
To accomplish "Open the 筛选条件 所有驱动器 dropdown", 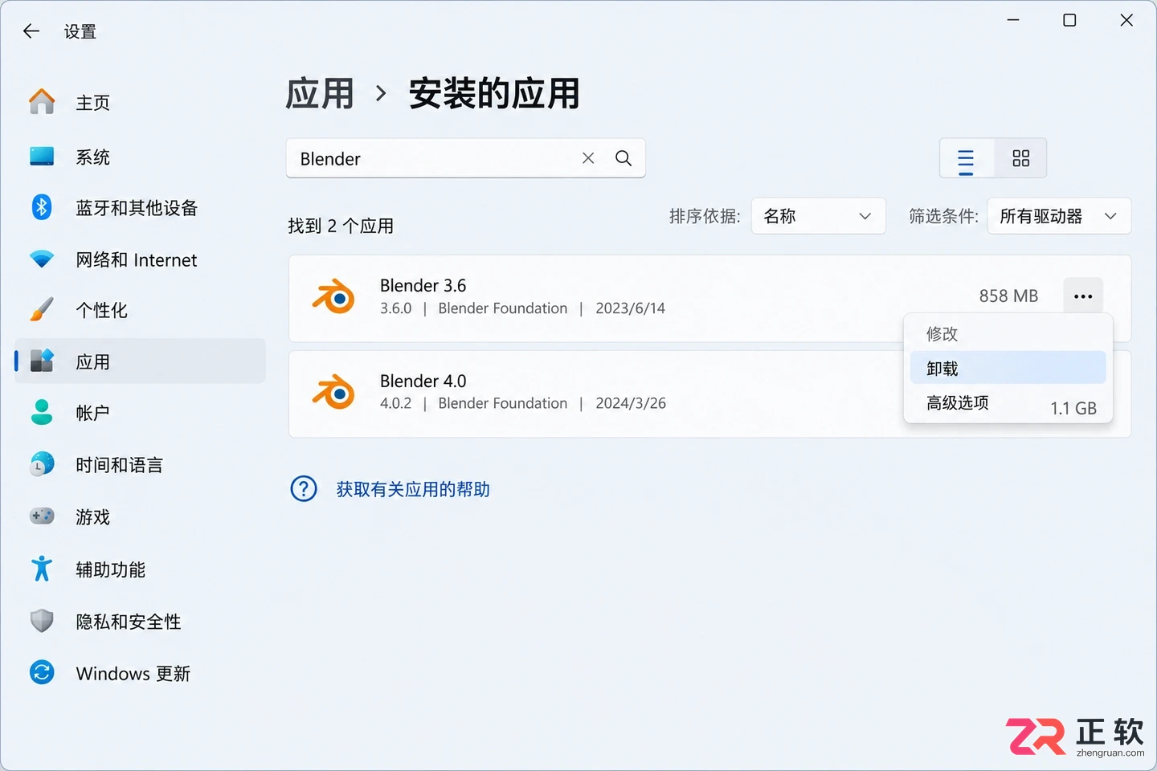I will (x=1059, y=216).
